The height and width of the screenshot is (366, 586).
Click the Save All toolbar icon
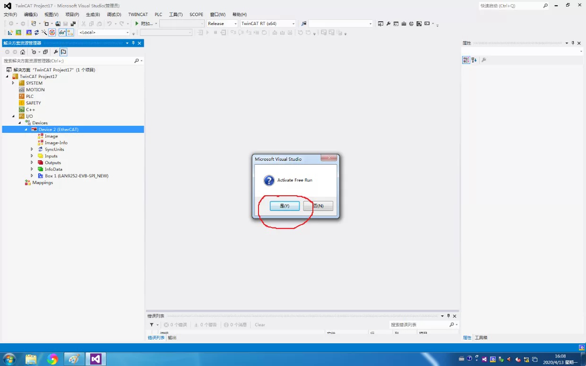(73, 23)
